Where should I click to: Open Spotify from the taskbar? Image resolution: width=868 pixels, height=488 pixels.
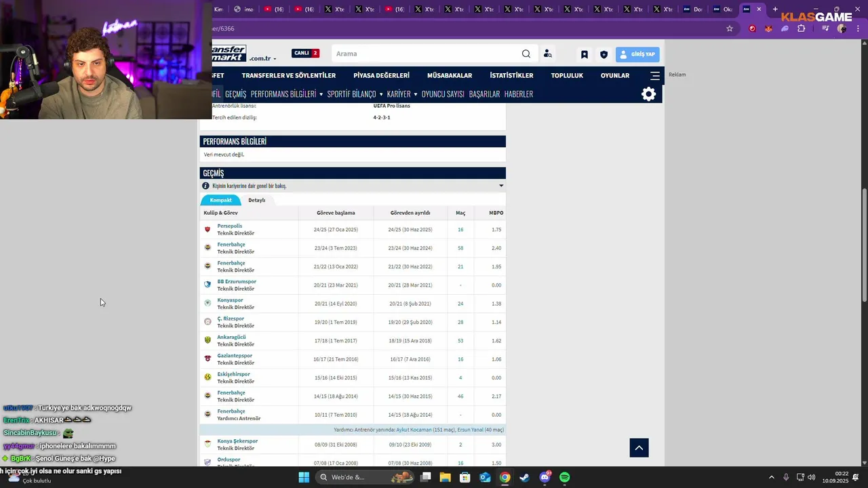(564, 477)
